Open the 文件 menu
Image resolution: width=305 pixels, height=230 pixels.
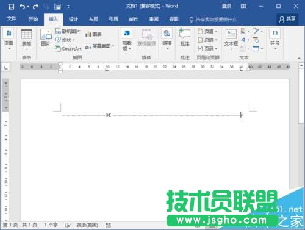(x=12, y=19)
